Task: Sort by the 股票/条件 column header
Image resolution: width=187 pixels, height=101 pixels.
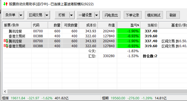Action: (17, 25)
